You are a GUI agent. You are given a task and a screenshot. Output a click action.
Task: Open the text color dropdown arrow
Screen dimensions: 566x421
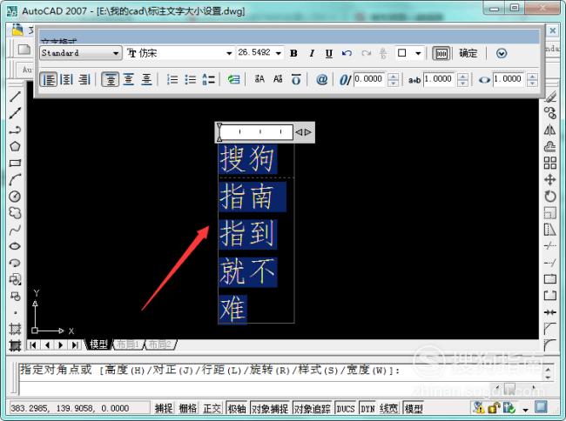click(418, 53)
